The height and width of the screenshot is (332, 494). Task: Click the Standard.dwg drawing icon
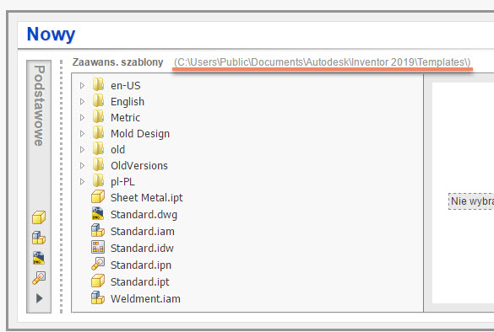(98, 213)
